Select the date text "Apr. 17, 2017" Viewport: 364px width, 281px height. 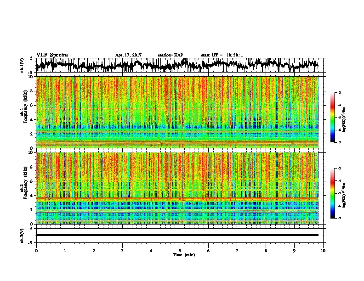128,55
